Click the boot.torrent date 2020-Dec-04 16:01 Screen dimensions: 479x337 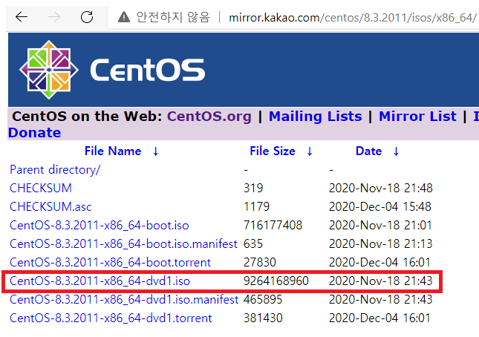pos(379,263)
